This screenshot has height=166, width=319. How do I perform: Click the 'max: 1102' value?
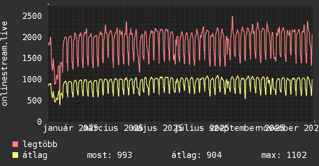284,155
